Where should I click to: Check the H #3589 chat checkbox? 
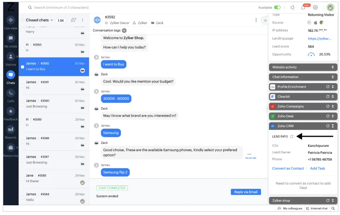point(23,123)
